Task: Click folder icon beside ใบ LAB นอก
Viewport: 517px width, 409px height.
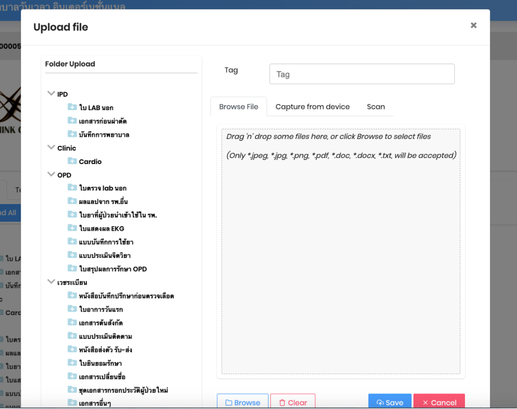Action: (x=72, y=107)
